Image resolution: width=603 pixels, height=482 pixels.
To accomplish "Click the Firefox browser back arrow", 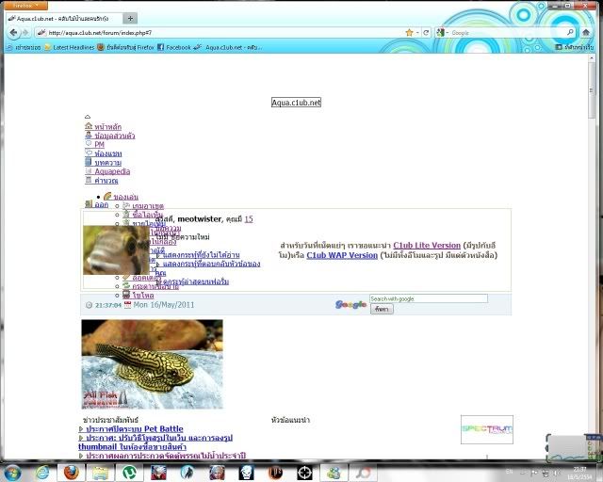I will [13, 32].
